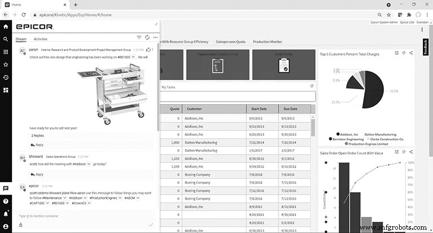Image resolution: width=433 pixels, height=233 pixels.
Task: Expand the #RD1000 tag dropdown in aaron's post
Action: click(133, 57)
